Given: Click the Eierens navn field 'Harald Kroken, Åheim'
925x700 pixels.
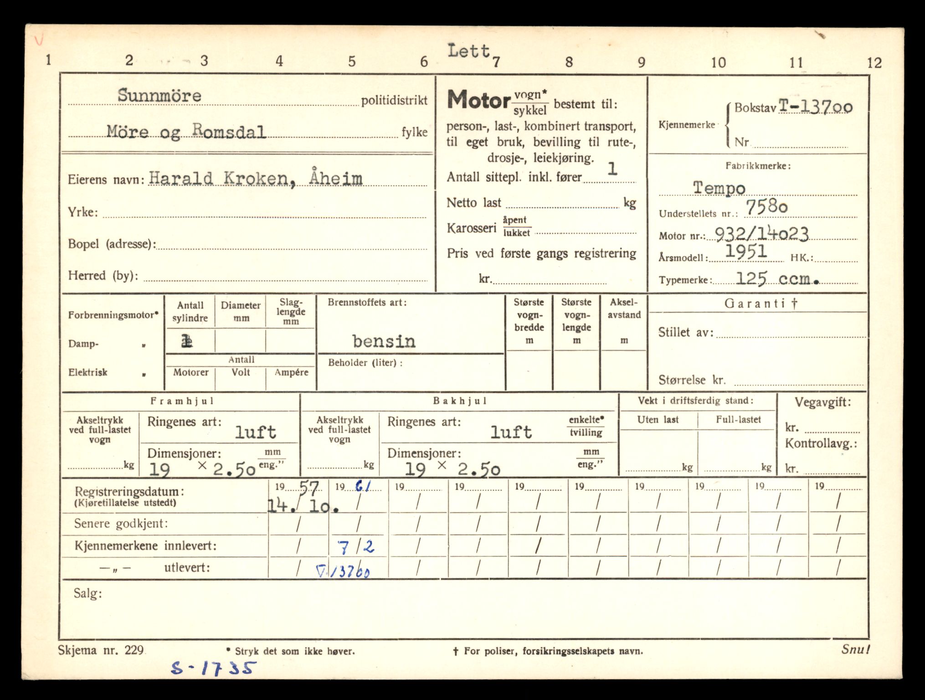Looking at the screenshot, I should pyautogui.click(x=255, y=178).
